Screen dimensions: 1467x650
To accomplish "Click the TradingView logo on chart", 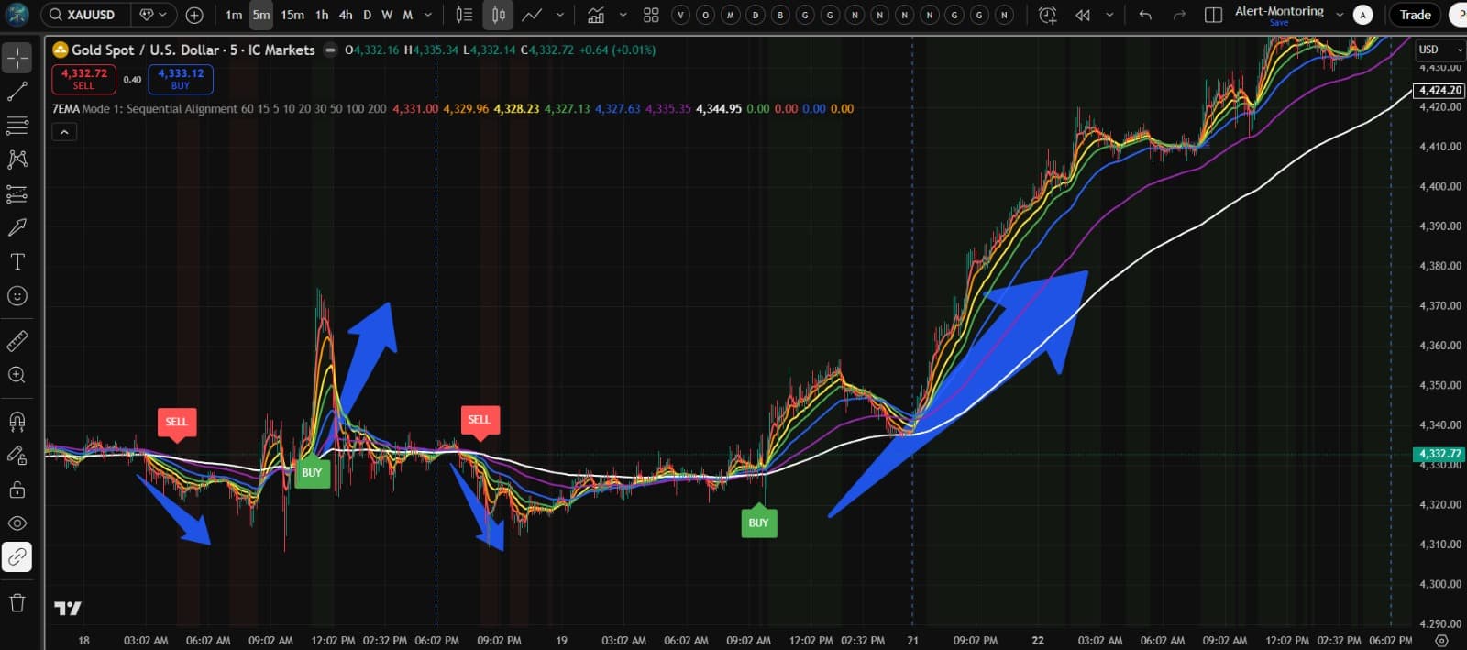I will 67,608.
